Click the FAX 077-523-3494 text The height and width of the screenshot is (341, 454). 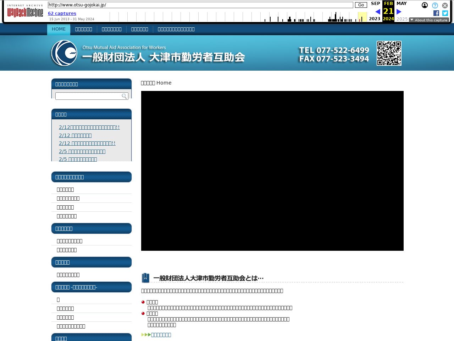(334, 59)
